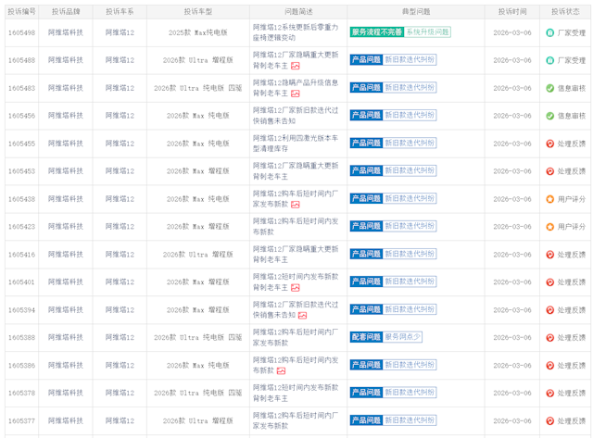
Task: Click the orange 用户评分 icon for complaint 1605438
Action: pos(549,199)
